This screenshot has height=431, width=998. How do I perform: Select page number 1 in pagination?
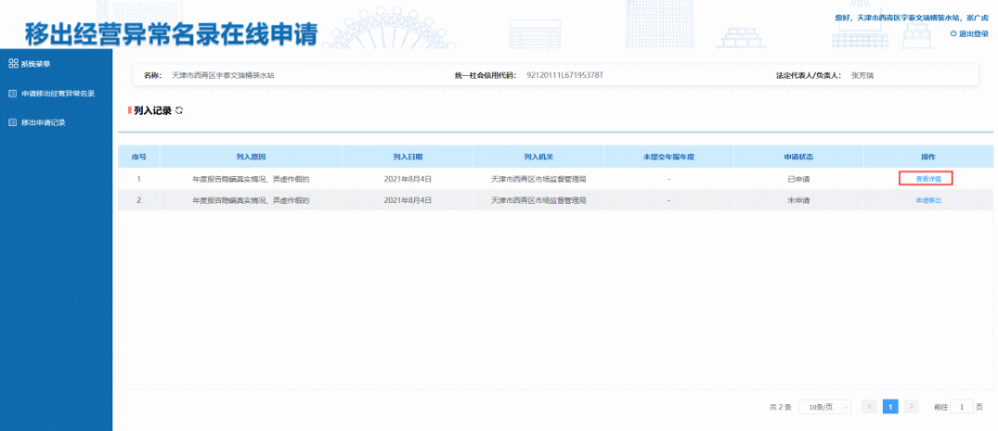click(x=889, y=406)
